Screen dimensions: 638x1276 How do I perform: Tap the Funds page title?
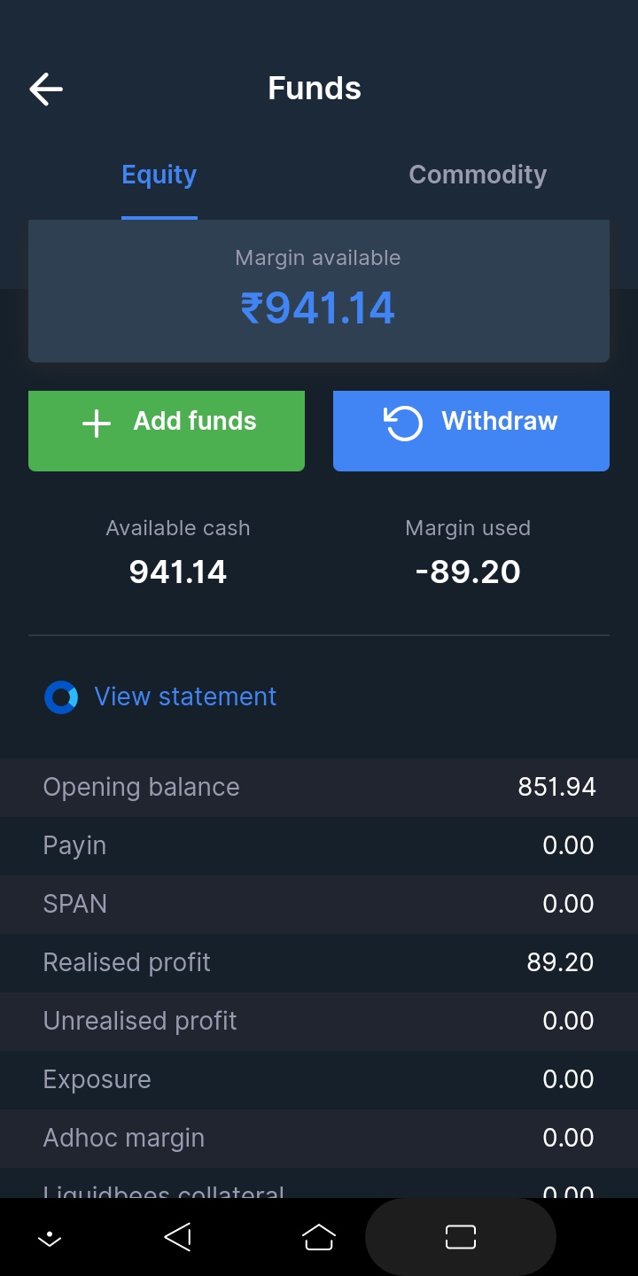tap(315, 89)
